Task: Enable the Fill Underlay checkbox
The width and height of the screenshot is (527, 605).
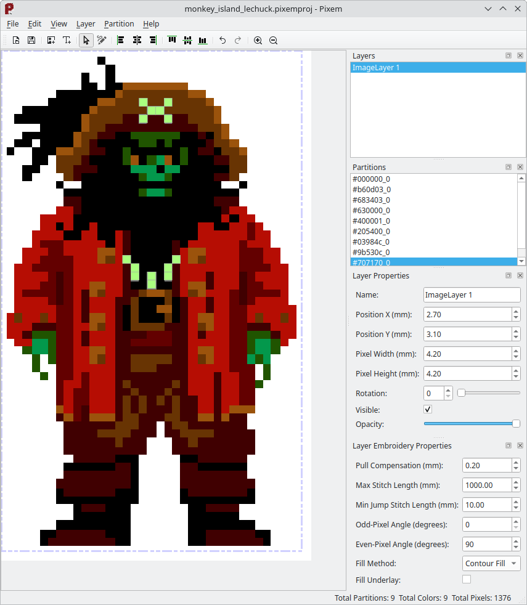Action: coord(467,580)
